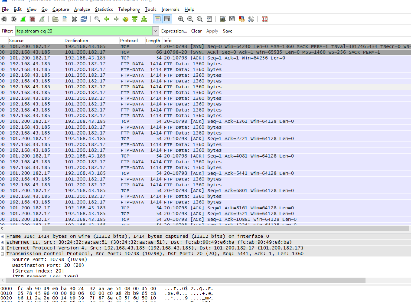
Task: Open the coloring rules editor
Action: 241,19
